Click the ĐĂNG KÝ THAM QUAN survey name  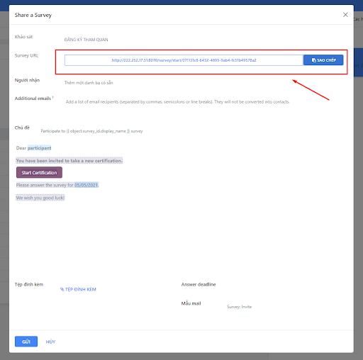[x=86, y=40]
